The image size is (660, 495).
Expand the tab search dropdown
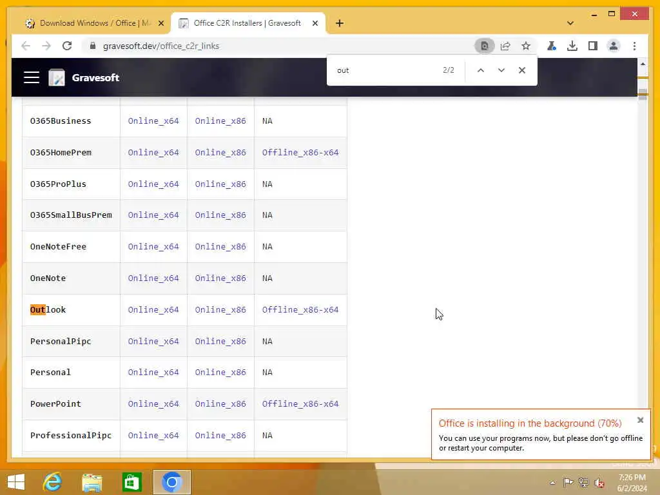pos(570,23)
